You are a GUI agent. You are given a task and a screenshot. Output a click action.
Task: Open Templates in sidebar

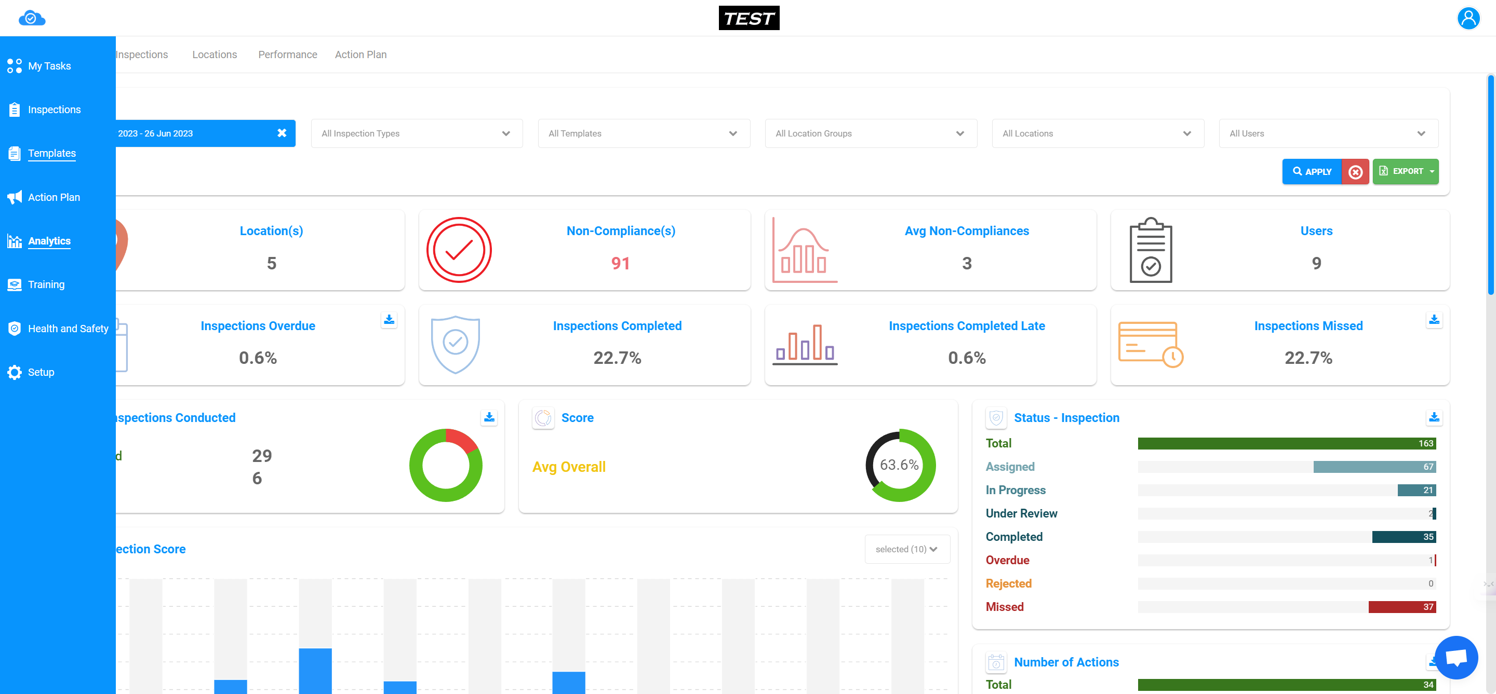click(x=52, y=153)
